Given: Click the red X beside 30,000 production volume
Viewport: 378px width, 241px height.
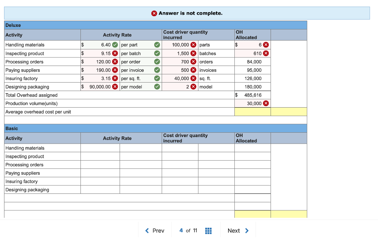Looking at the screenshot, I should pos(266,103).
